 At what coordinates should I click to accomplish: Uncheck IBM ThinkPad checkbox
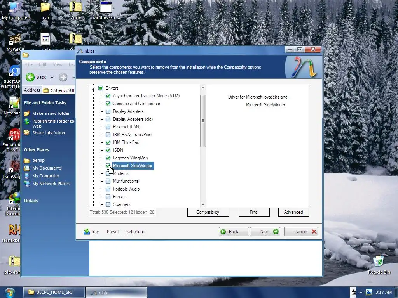pos(108,142)
